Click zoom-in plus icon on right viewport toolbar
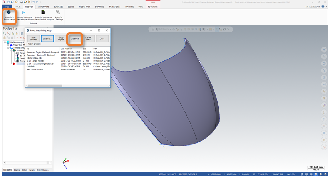The image size is (328, 176). [x=324, y=49]
